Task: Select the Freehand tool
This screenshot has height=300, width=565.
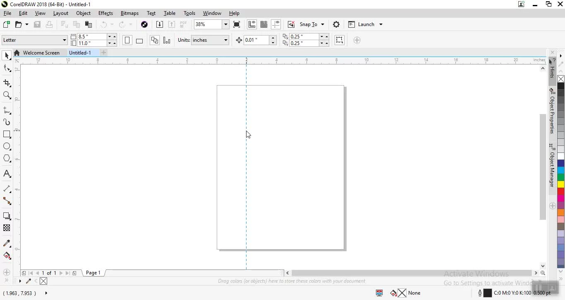Action: coord(7,110)
